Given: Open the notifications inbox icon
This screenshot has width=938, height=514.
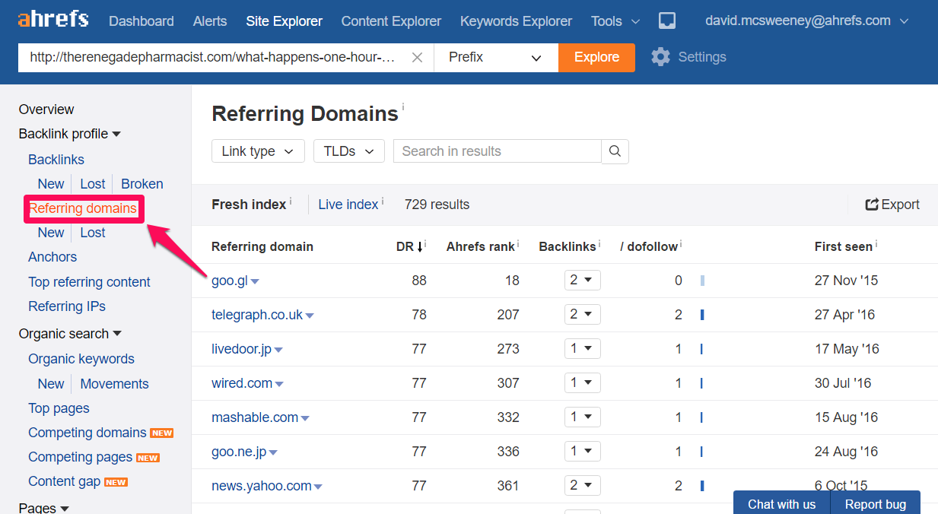Looking at the screenshot, I should (667, 21).
